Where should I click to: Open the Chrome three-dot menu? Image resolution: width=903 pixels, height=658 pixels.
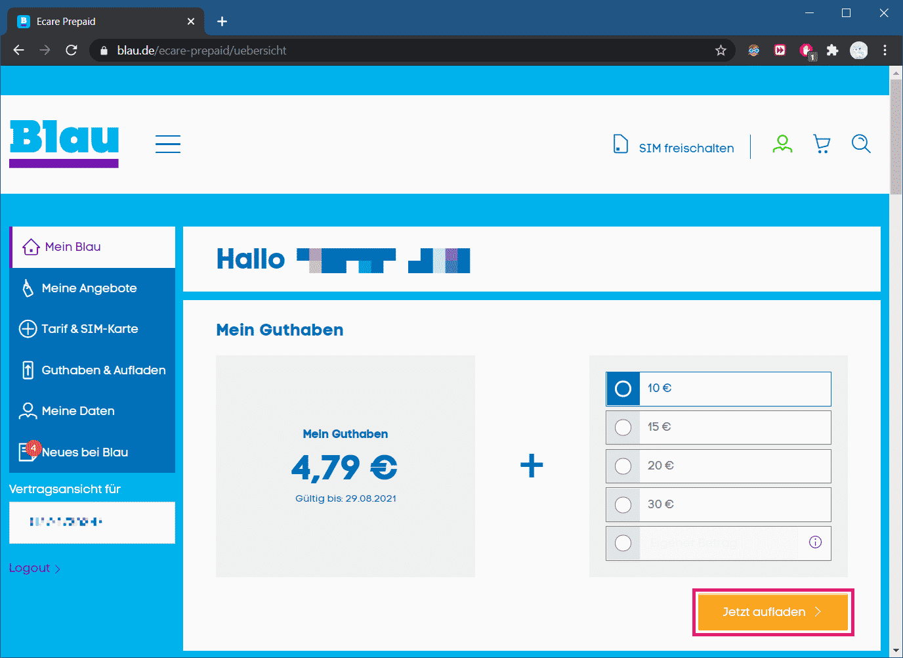(885, 51)
